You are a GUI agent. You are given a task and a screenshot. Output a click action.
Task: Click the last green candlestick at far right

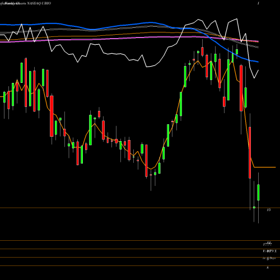258,193
